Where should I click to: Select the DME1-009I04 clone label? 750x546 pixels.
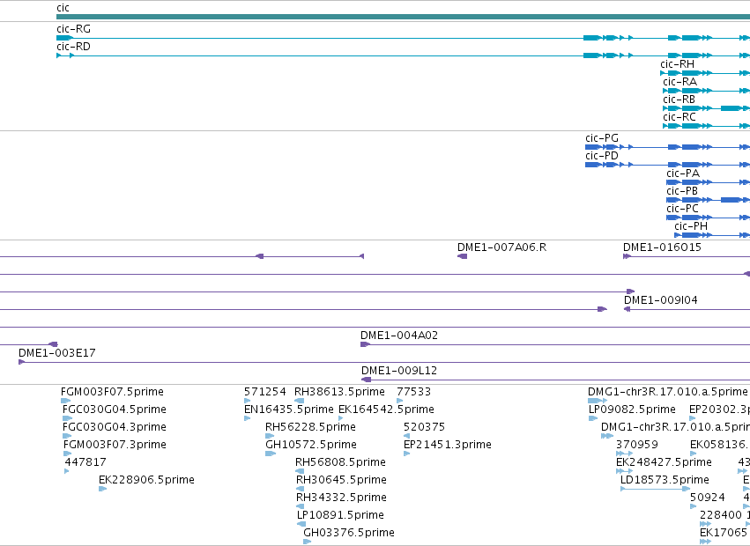click(661, 300)
